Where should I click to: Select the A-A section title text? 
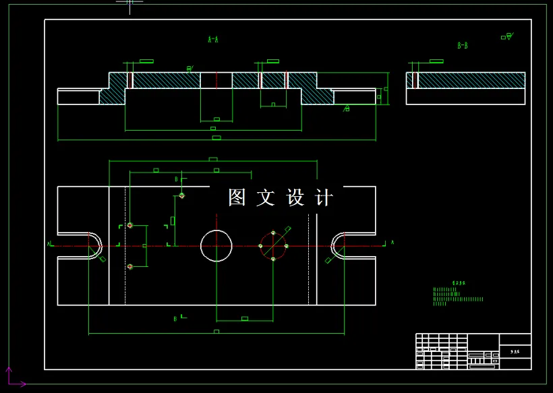click(212, 38)
